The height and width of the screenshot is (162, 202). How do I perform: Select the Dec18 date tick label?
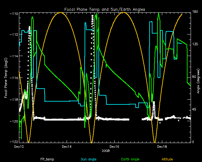tap(161, 146)
